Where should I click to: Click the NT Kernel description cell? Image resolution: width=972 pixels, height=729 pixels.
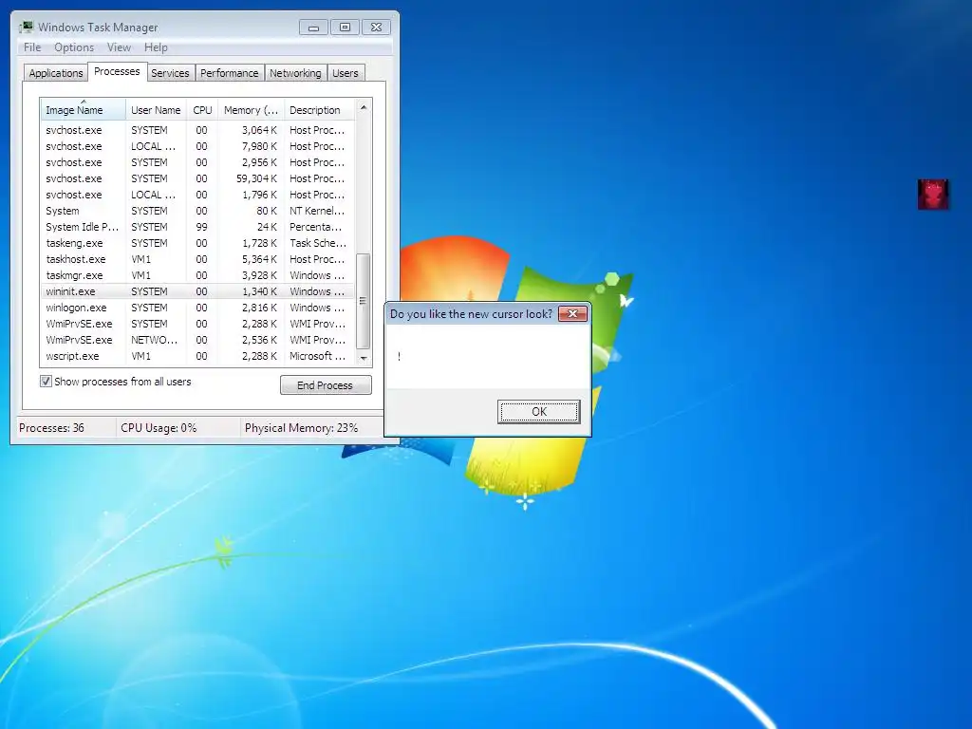point(317,211)
